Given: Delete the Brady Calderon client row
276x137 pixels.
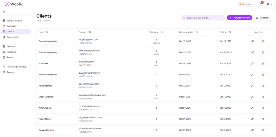Looking at the screenshot, I should (x=263, y=97).
